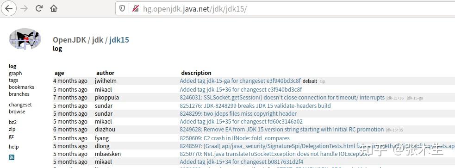Open the shield tracking protection icon
This screenshot has width=455, height=168.
coord(122,9)
